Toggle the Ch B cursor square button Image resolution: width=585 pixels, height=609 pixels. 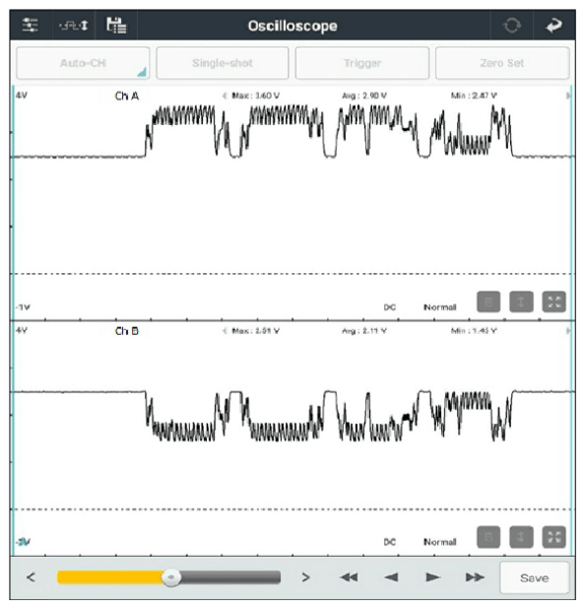[488, 537]
